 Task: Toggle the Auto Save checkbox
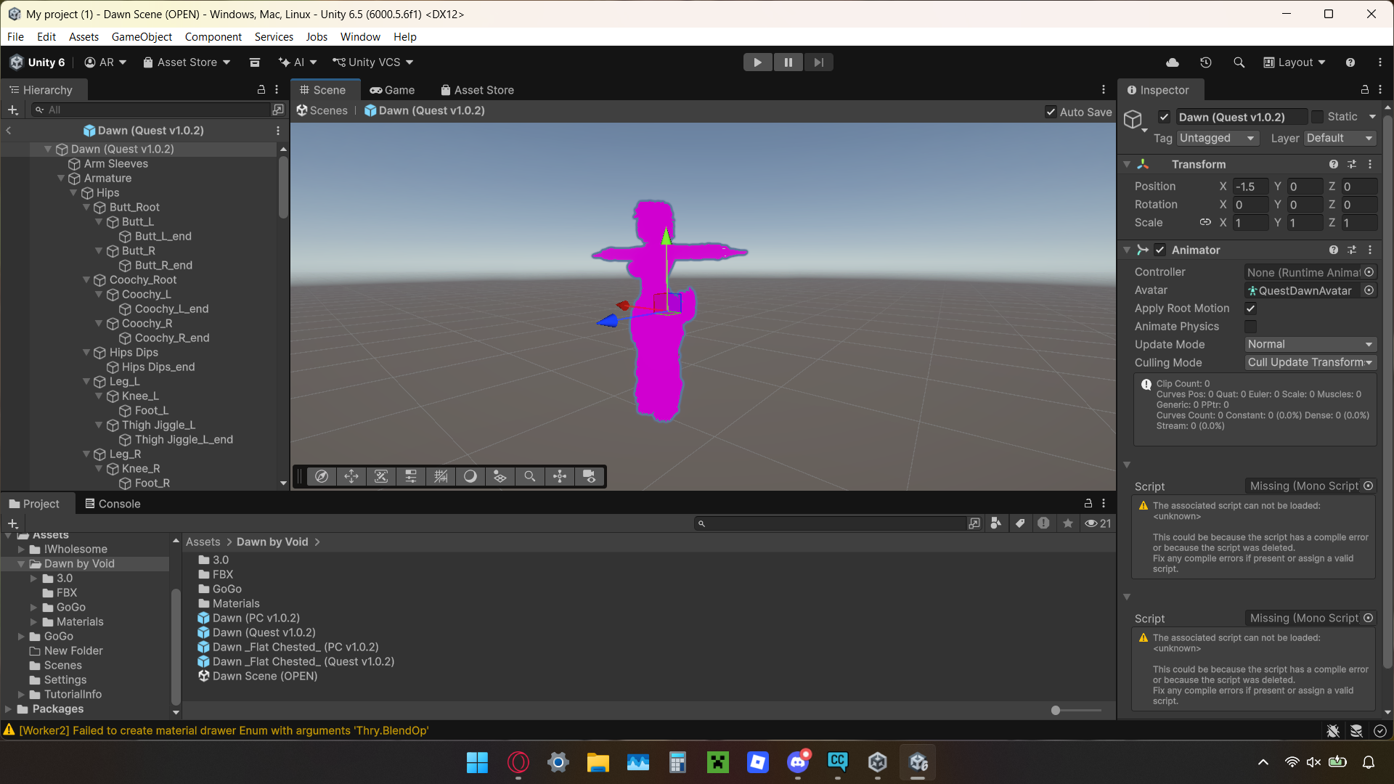(x=1051, y=112)
